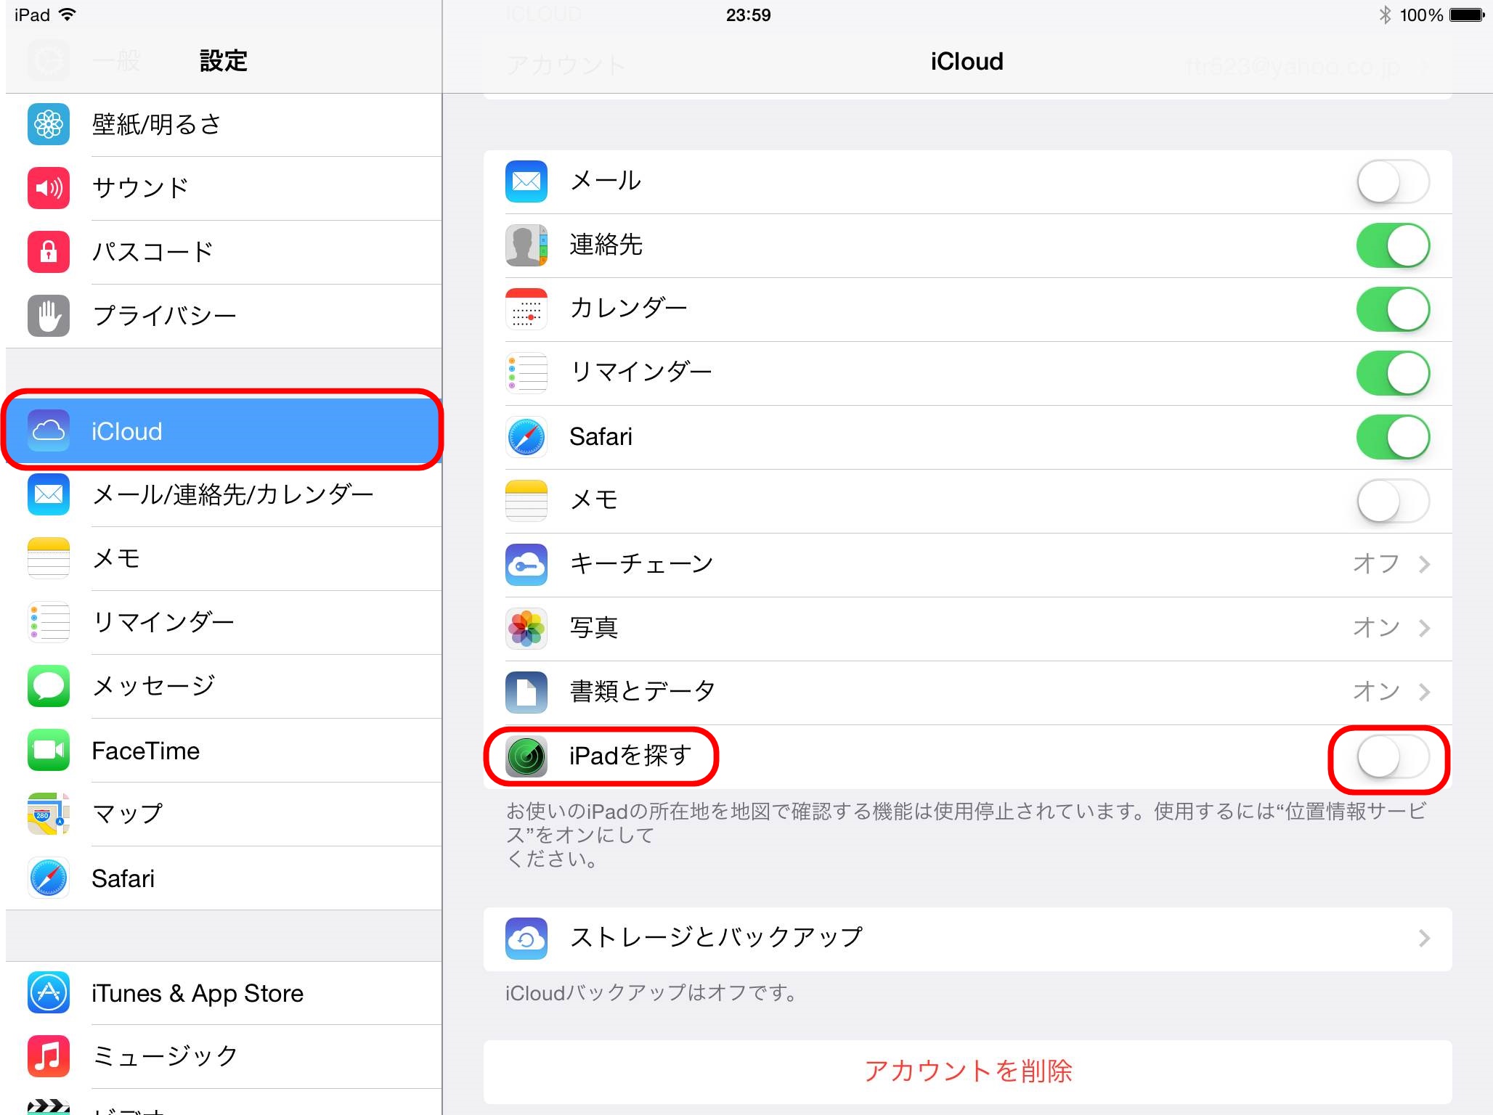Tap the 写真 photos flower icon

point(526,629)
